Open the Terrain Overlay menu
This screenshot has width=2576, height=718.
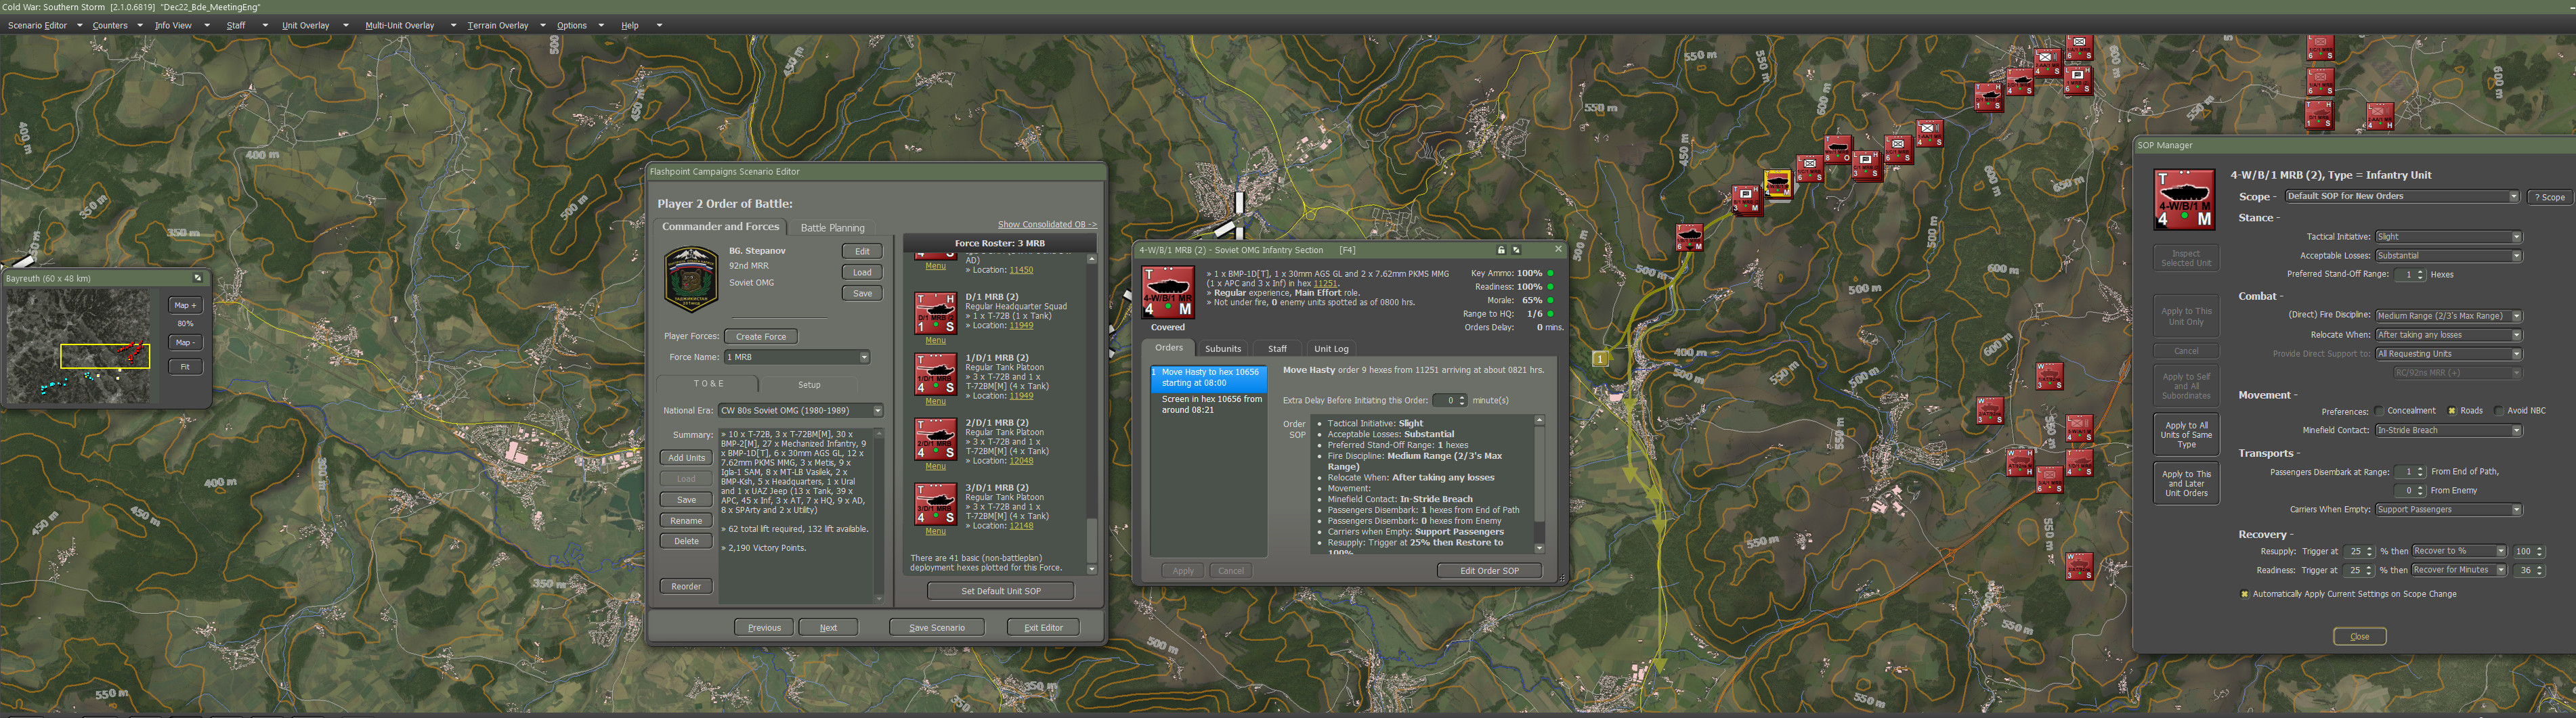(x=497, y=26)
